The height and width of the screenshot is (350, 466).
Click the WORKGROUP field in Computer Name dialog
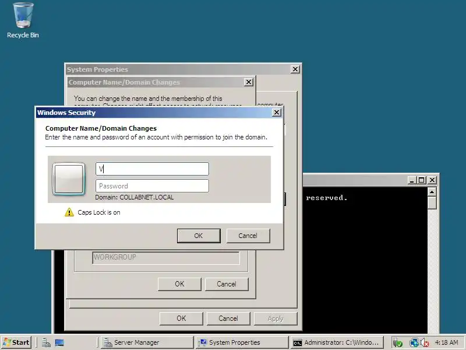(166, 258)
